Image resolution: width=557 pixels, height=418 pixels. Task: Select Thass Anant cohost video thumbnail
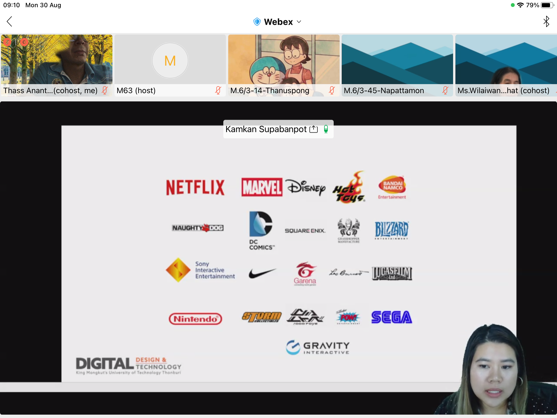[57, 65]
